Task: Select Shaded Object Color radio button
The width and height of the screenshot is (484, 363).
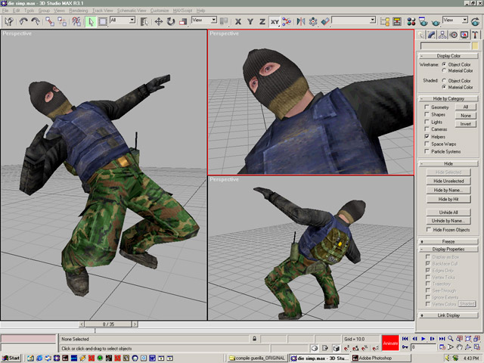Action: [444, 80]
